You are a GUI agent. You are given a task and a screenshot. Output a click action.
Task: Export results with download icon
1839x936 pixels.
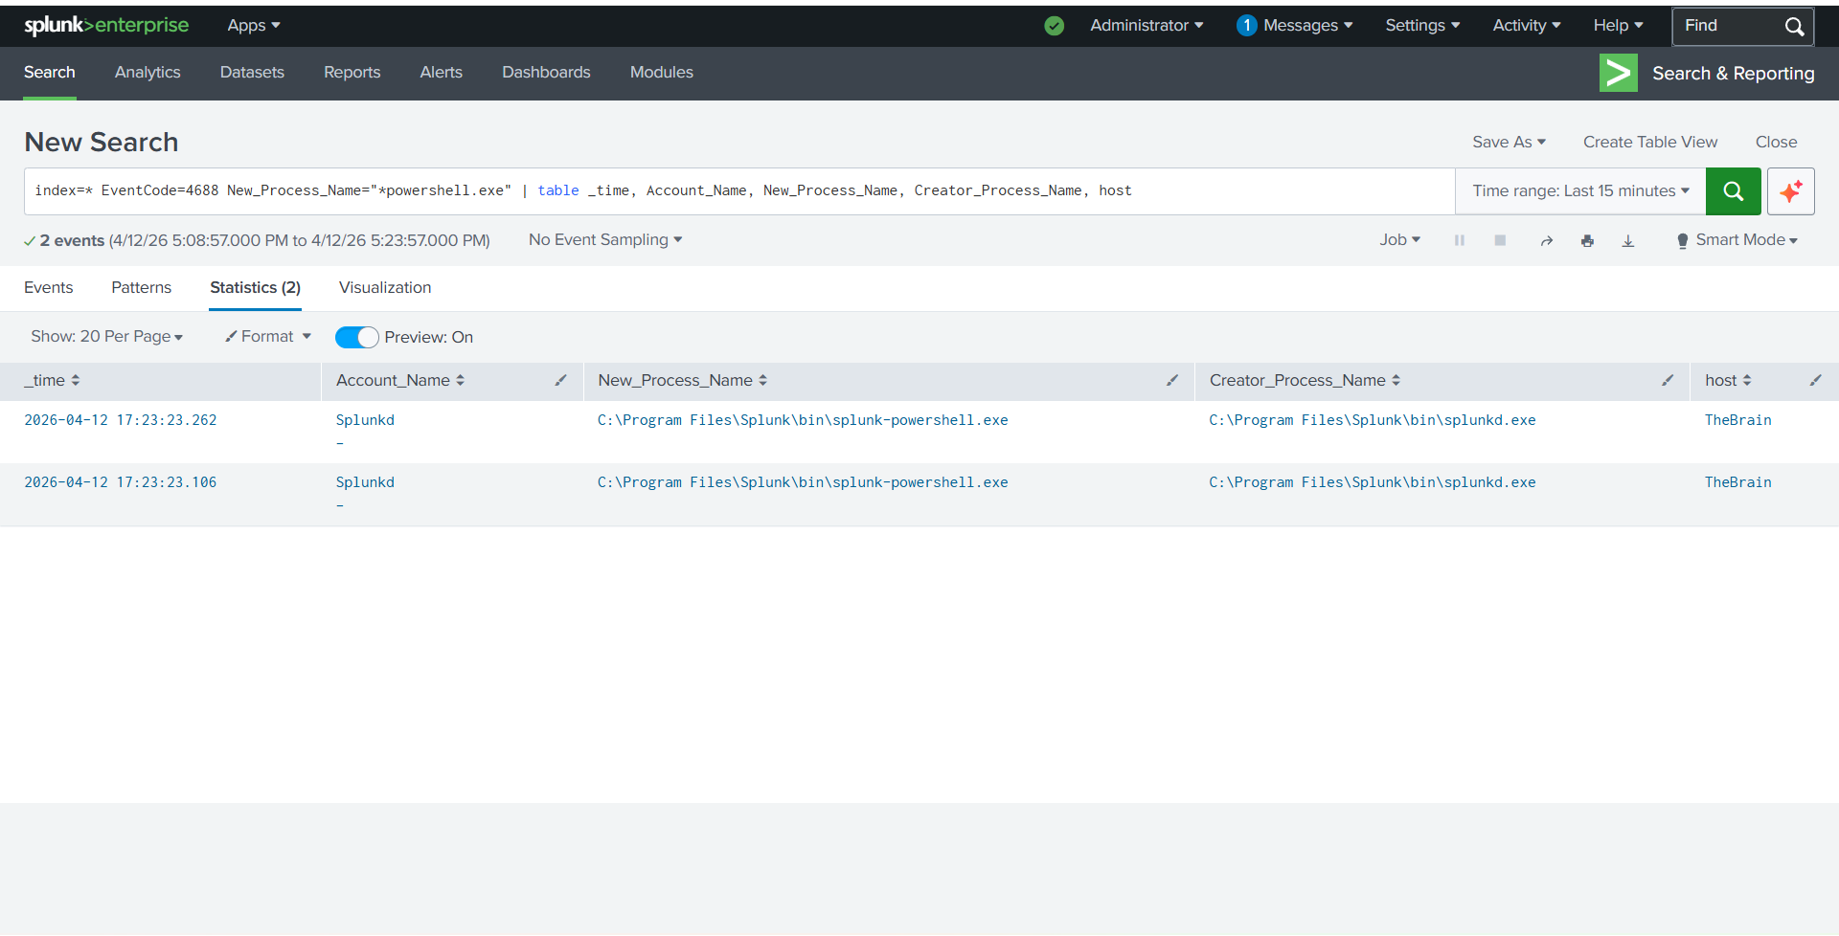(x=1627, y=240)
